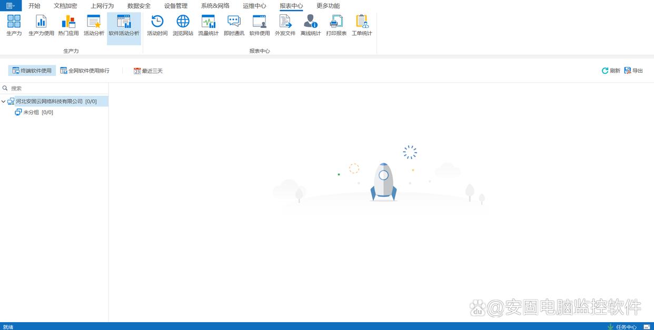Open the 最近三天 date range dropdown
The image size is (654, 330).
(x=148, y=71)
